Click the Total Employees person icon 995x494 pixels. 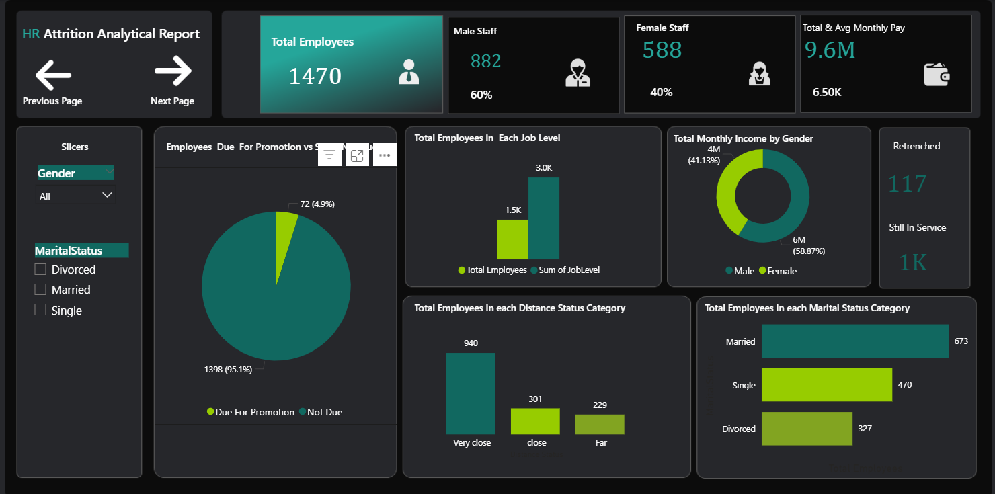click(409, 72)
